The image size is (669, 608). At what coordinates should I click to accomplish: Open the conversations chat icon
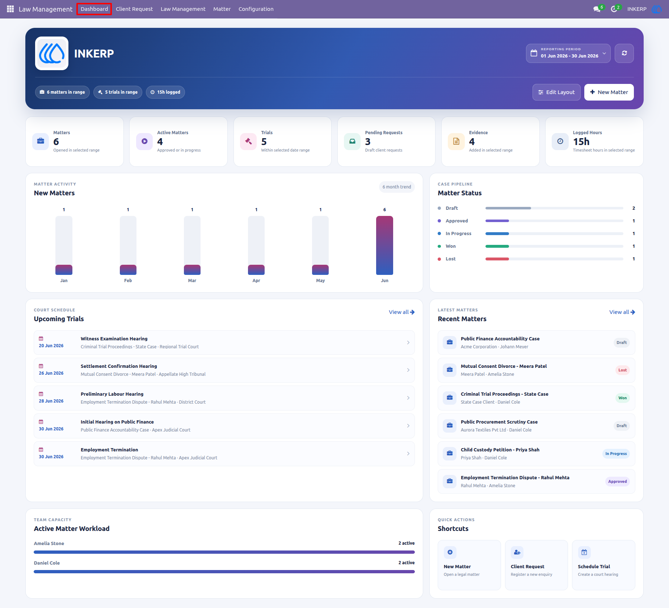[x=597, y=9]
